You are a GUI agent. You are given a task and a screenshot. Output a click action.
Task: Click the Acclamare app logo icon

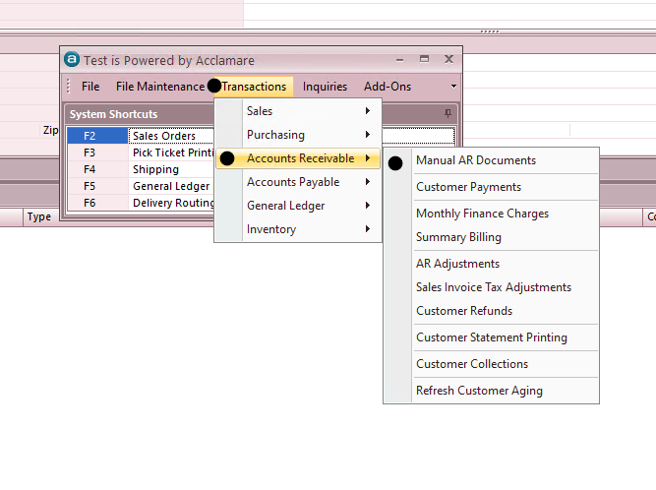(71, 59)
